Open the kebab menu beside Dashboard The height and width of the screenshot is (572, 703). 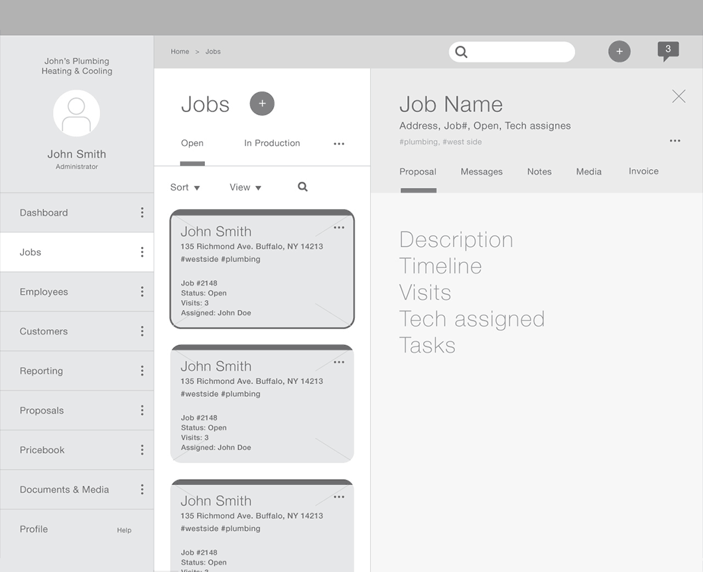142,212
